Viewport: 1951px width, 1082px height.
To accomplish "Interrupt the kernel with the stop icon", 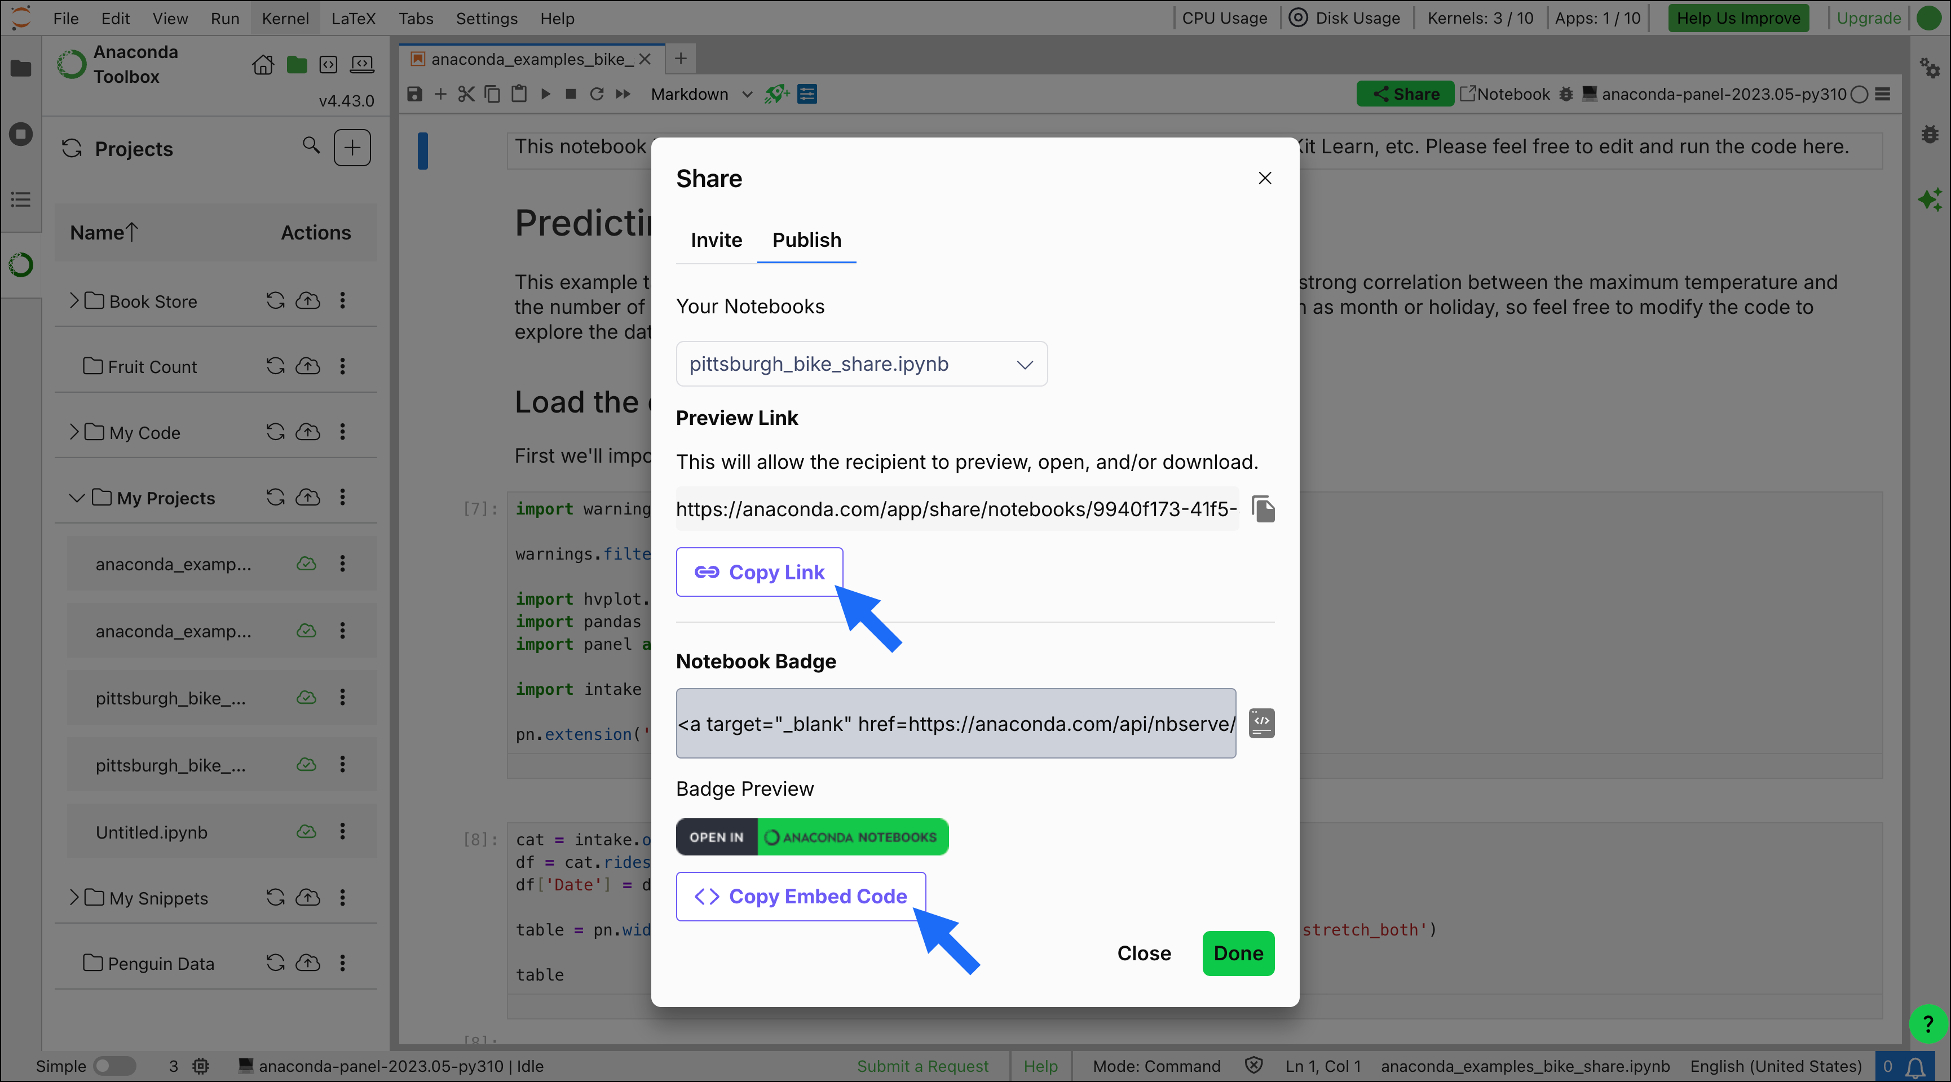I will click(x=571, y=94).
